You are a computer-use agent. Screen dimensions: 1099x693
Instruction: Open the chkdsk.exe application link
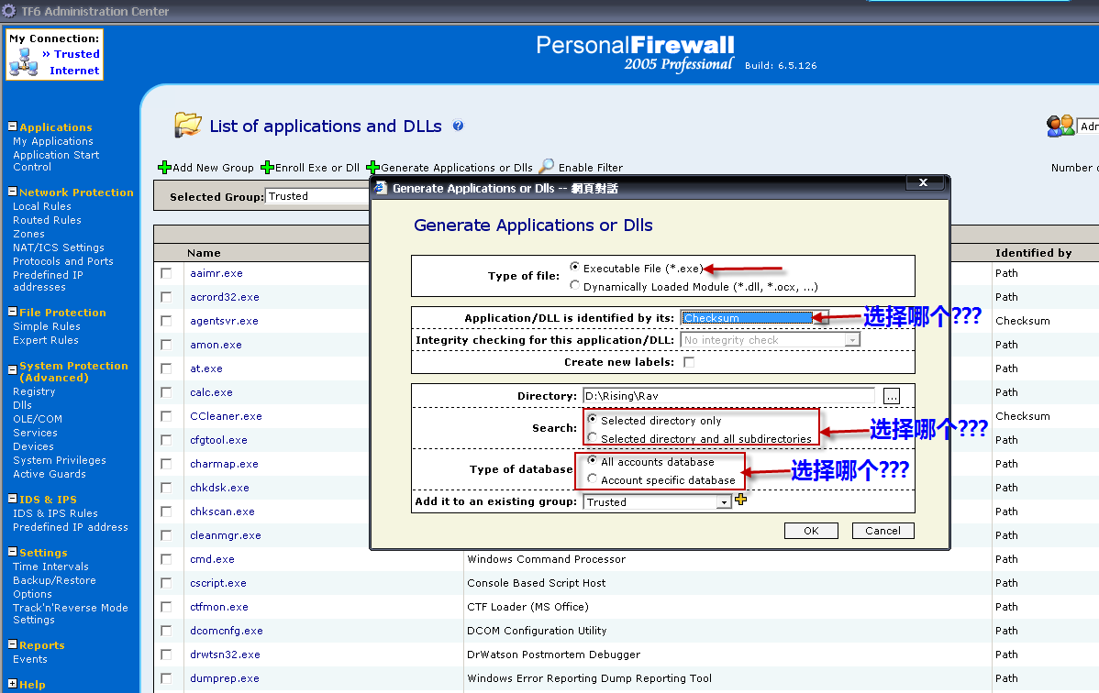[x=219, y=488]
